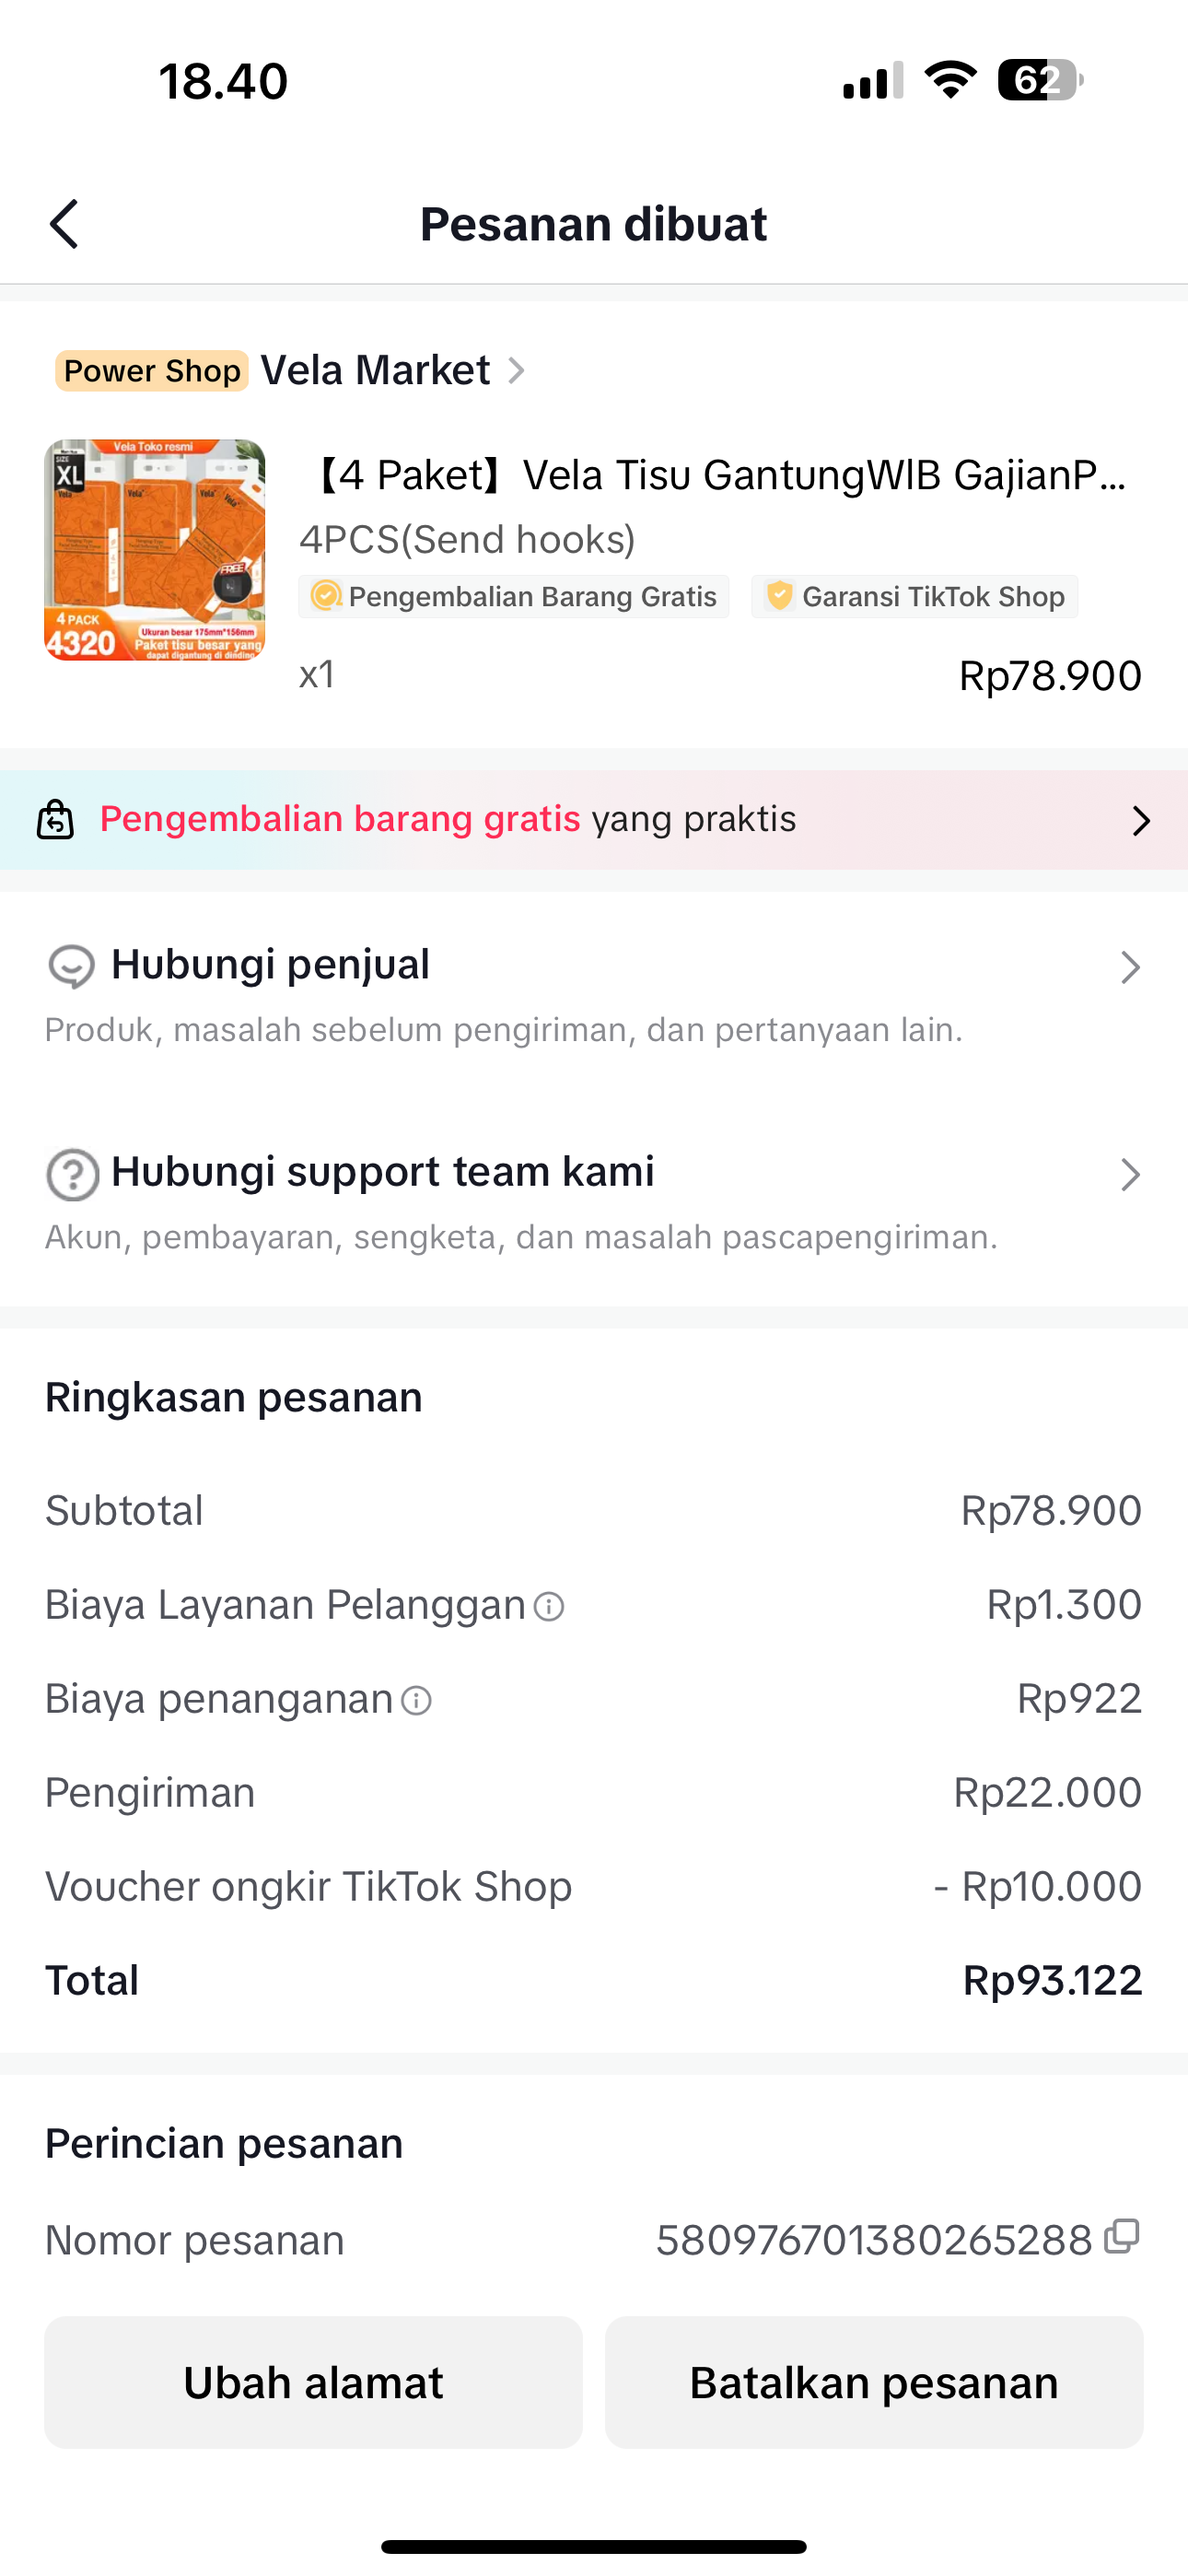
Task: Tap the Pengembalian Barang Gratis badge icon
Action: [325, 596]
